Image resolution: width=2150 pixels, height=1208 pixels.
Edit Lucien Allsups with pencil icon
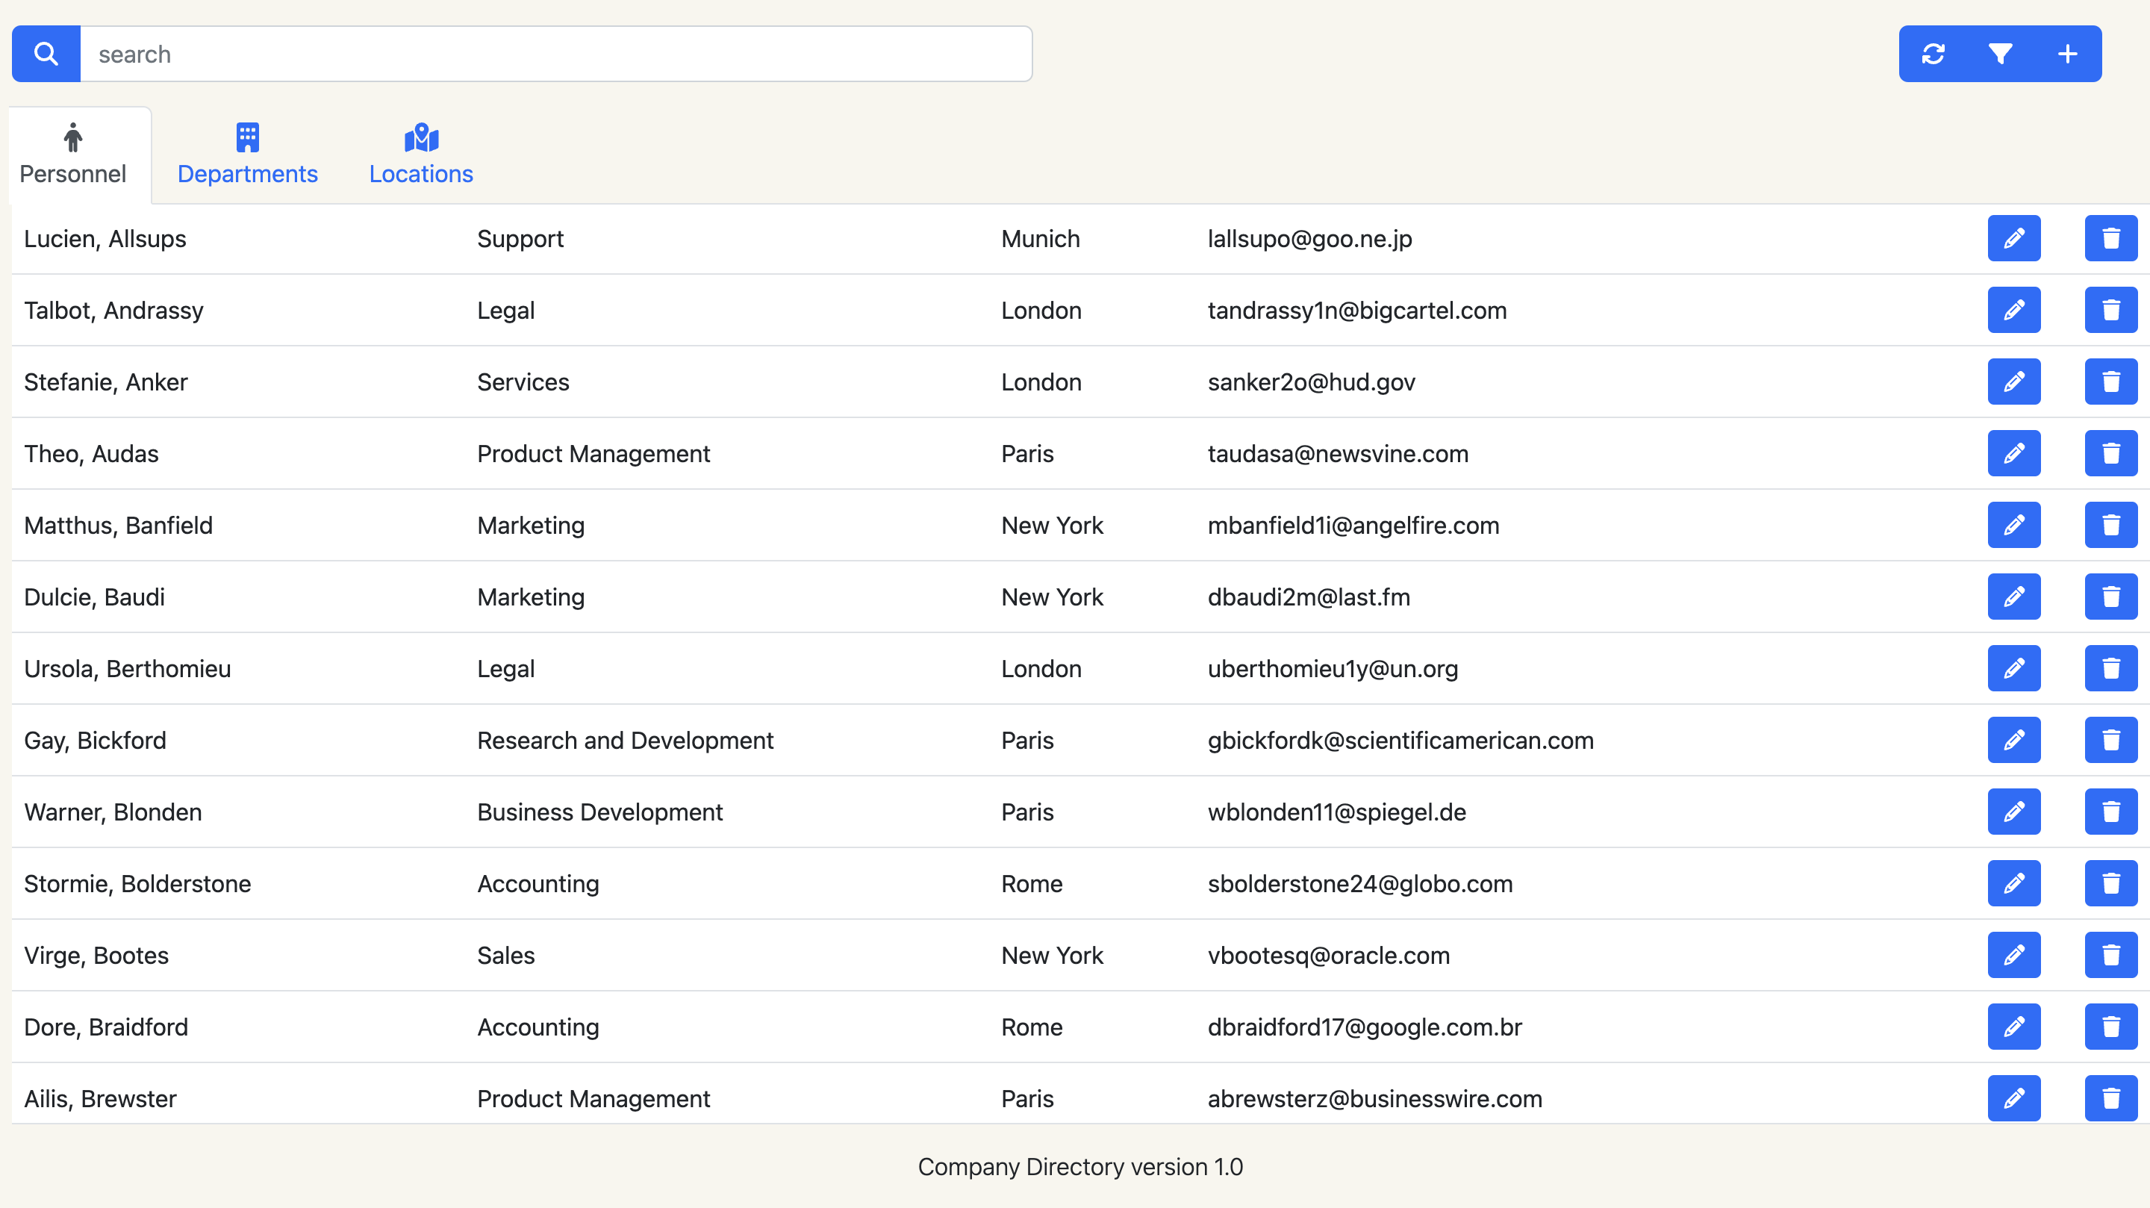tap(2013, 239)
